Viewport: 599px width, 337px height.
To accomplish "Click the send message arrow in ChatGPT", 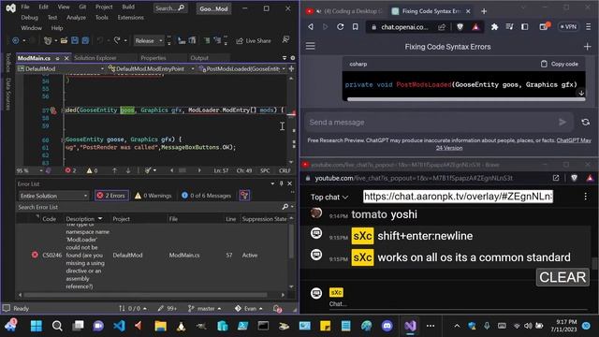I will pyautogui.click(x=562, y=123).
